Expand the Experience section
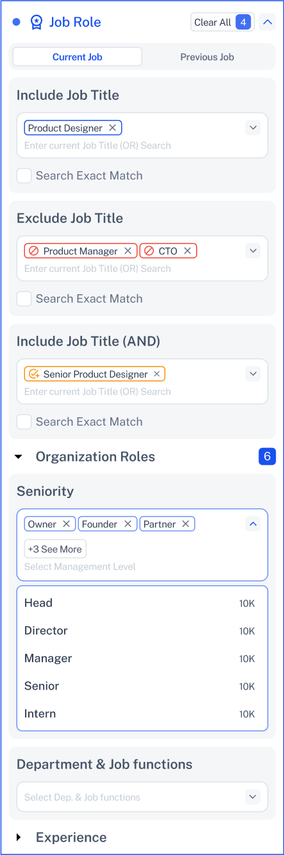284x855 pixels. [x=19, y=838]
